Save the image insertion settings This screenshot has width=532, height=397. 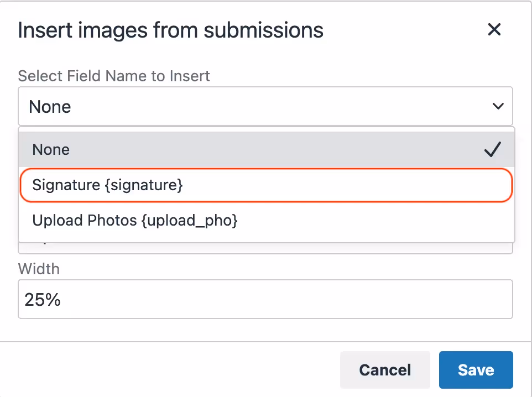[476, 369]
